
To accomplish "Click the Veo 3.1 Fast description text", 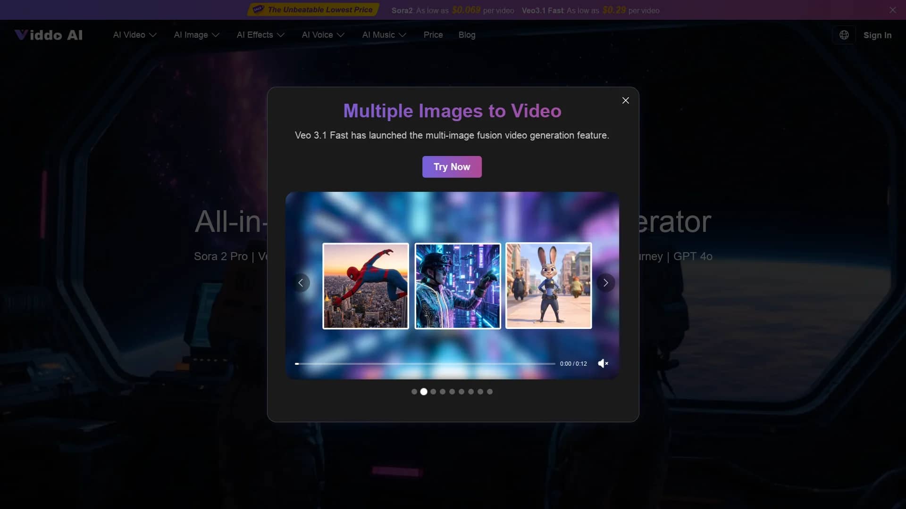I will click(452, 135).
